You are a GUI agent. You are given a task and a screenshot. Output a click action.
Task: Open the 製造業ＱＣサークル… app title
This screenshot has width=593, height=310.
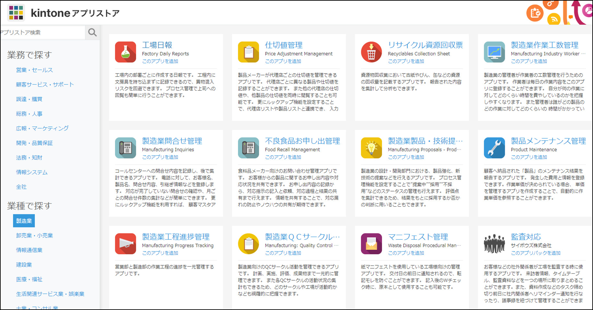[x=302, y=237]
